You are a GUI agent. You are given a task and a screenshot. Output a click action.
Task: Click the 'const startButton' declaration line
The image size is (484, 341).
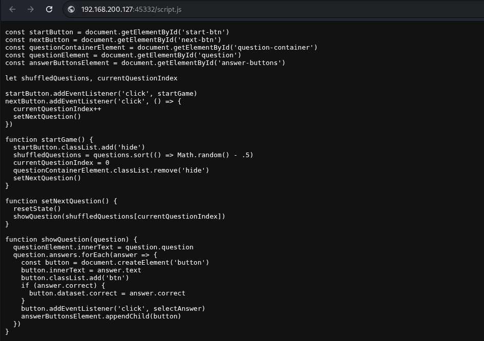pos(117,32)
